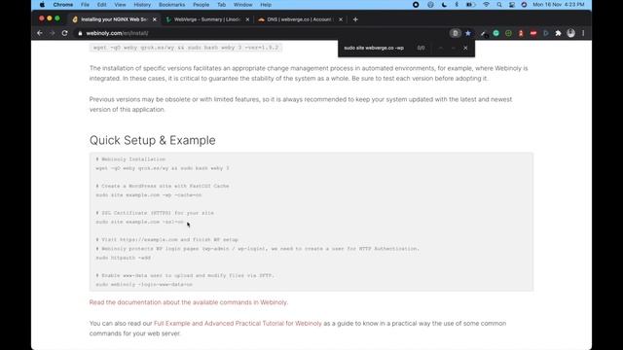This screenshot has height=350, width=623.
Task: Click the green outlined smiley extension icon
Action: 508,33
